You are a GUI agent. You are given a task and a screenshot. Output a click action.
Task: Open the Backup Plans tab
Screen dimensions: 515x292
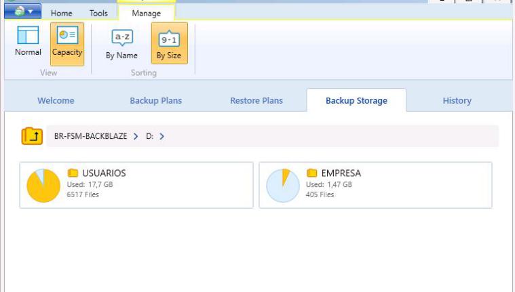[x=155, y=101]
